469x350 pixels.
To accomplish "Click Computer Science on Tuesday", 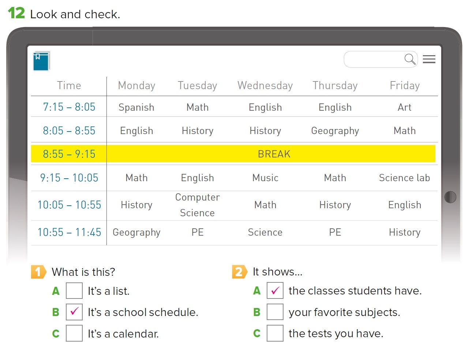I will point(198,205).
